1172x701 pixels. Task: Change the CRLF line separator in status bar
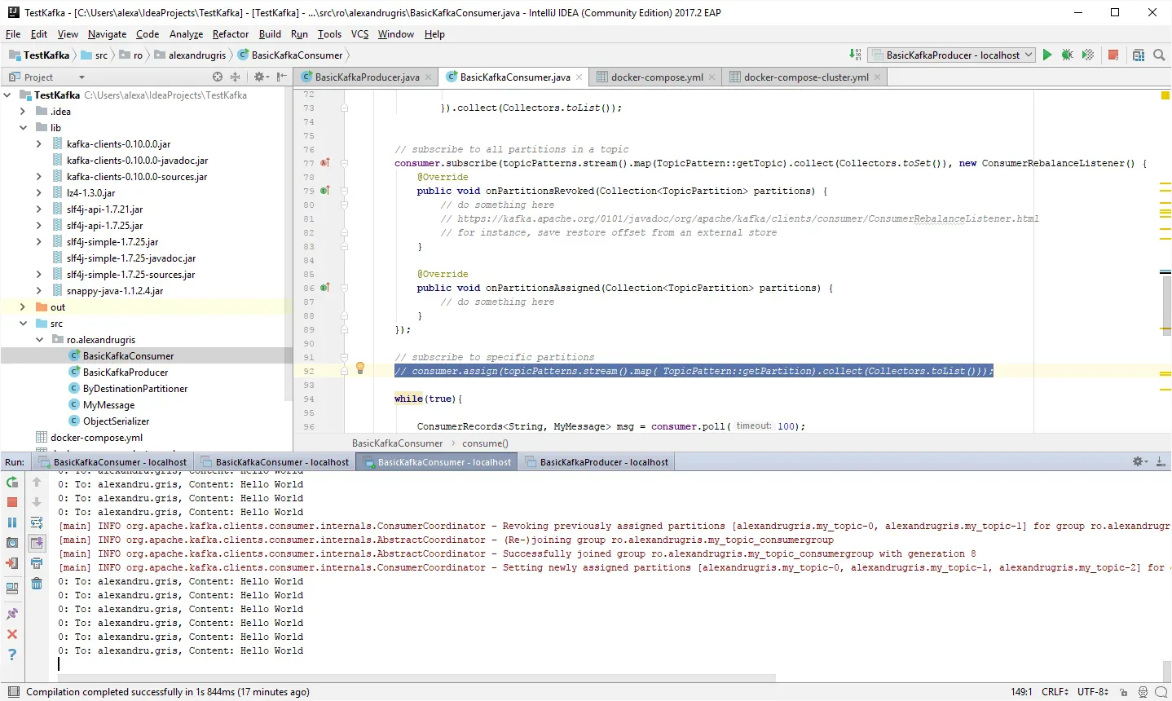coord(1055,691)
